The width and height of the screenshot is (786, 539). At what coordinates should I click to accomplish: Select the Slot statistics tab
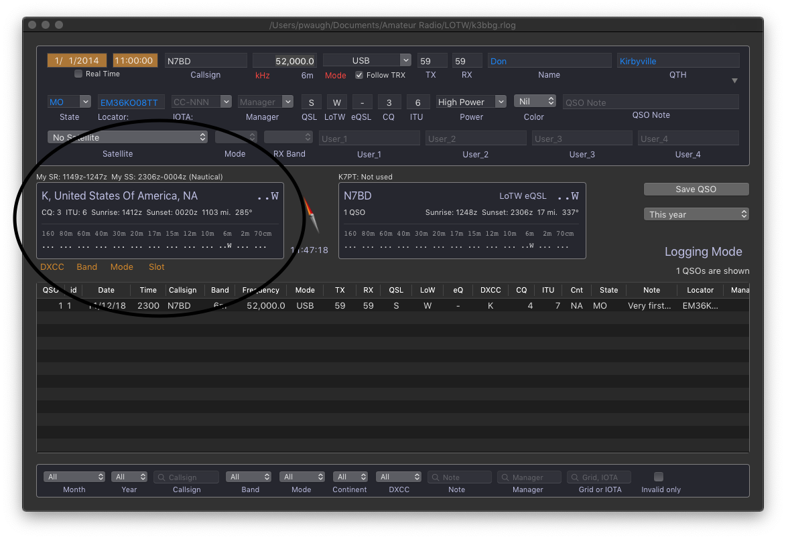[156, 267]
